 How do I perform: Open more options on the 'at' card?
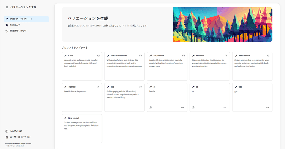(182, 107)
